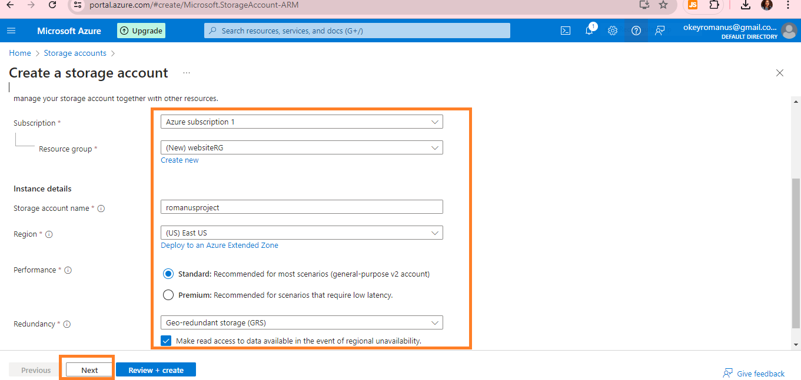Launch Cloud Shell from the header
The width and height of the screenshot is (801, 380).
pos(566,31)
